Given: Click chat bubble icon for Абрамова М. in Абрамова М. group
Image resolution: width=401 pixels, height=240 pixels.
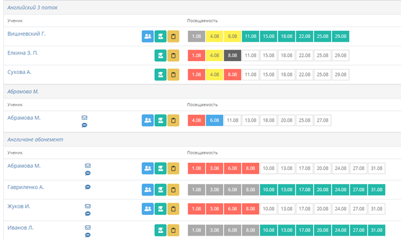Looking at the screenshot, I should pyautogui.click(x=84, y=125).
